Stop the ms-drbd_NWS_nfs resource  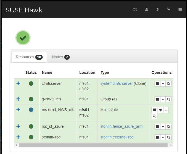154,110
